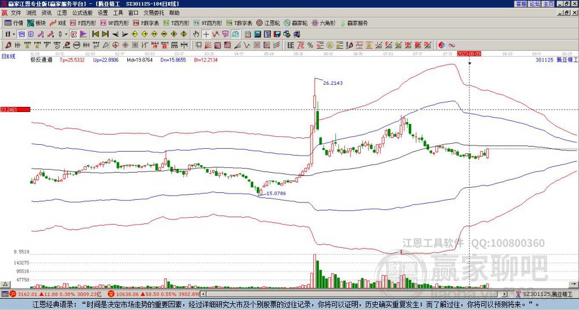The image size is (579, 310).
Task: Open the 江恩 menu
Action: tap(62, 13)
